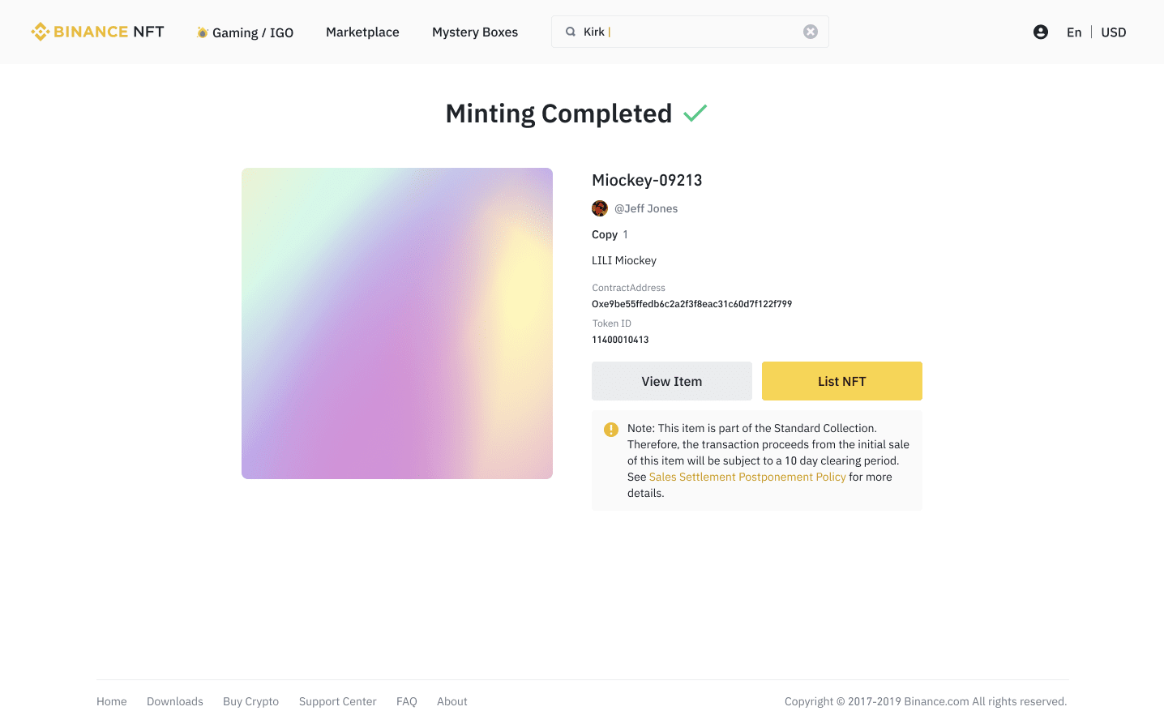Click the Gaming / IGO flame icon

point(203,32)
